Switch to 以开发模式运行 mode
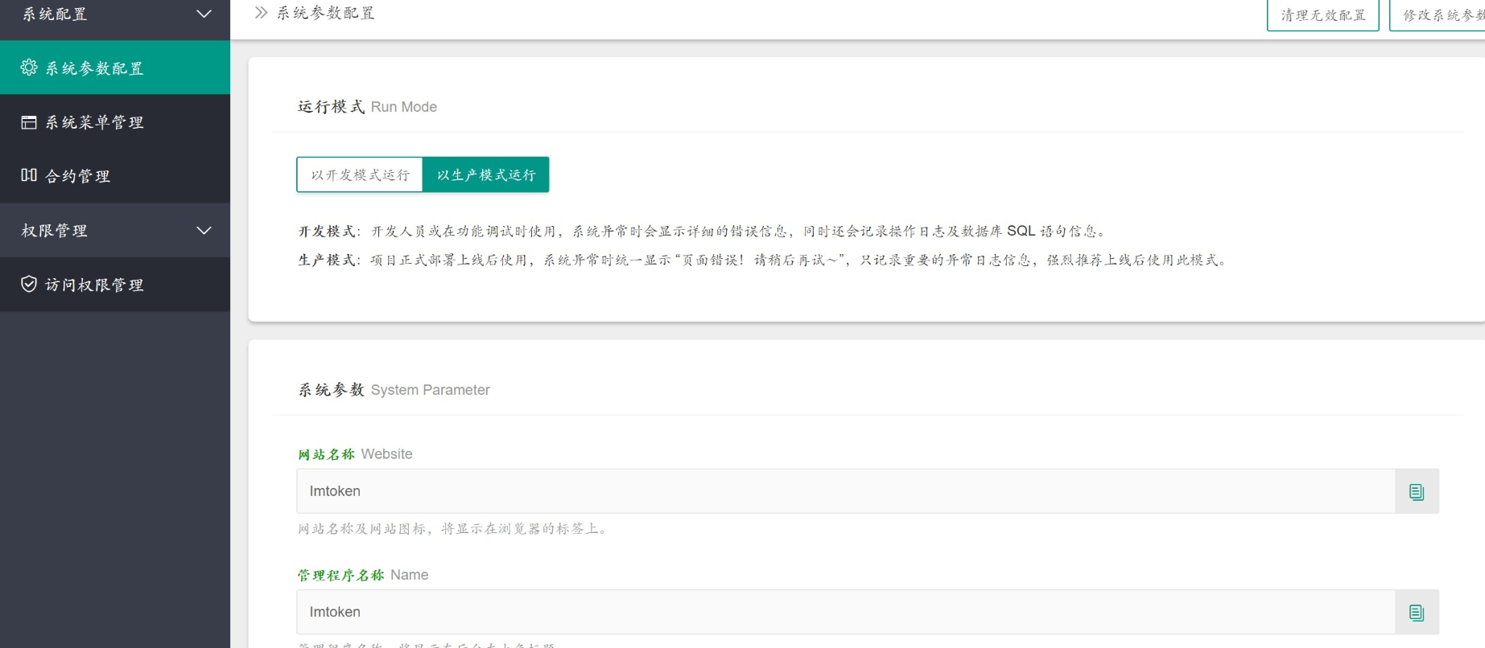 pos(360,174)
